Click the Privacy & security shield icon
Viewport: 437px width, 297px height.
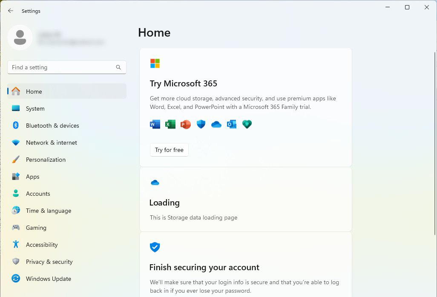click(16, 261)
